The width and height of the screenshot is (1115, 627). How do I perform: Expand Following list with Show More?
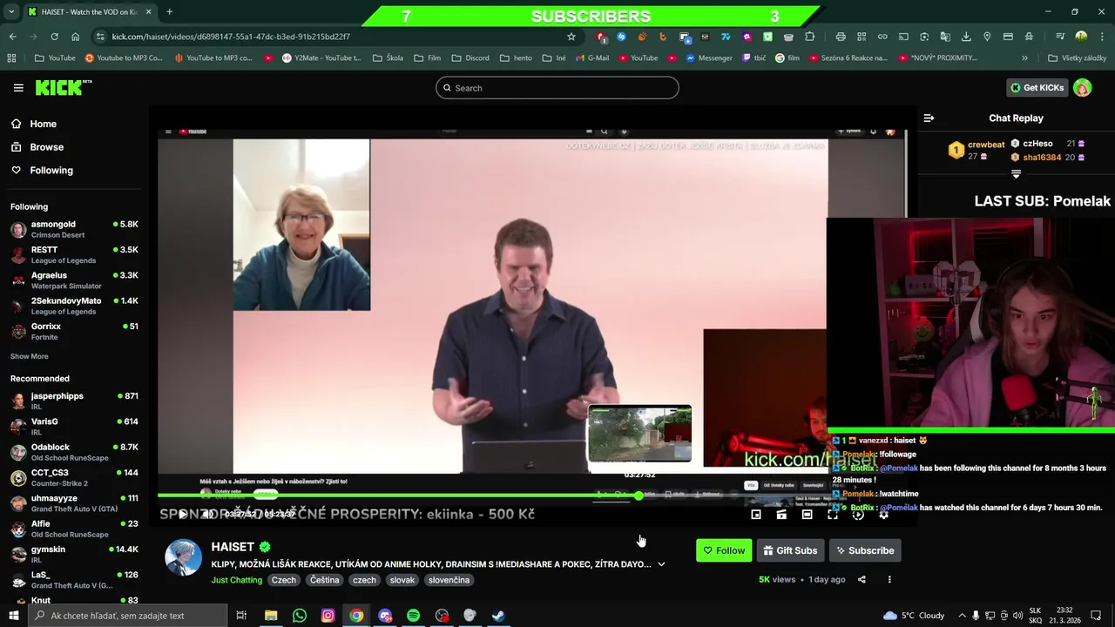pos(29,356)
